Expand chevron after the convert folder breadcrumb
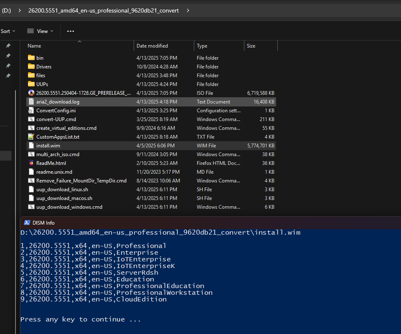This screenshot has height=334, width=401. 188,10
